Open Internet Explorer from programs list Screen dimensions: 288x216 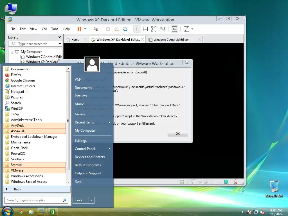[35, 86]
